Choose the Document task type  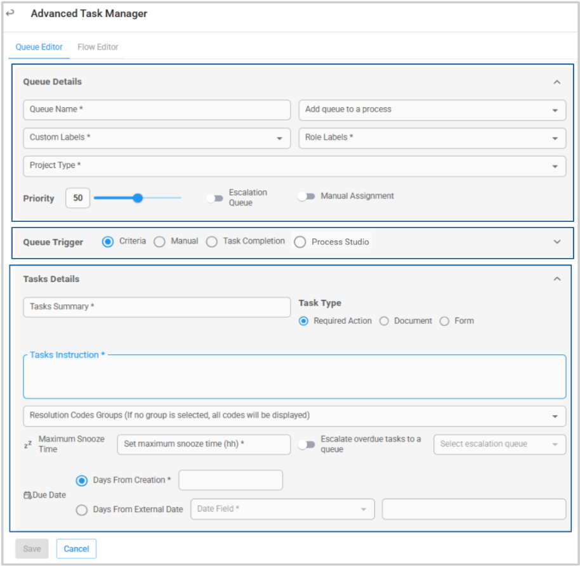click(384, 321)
